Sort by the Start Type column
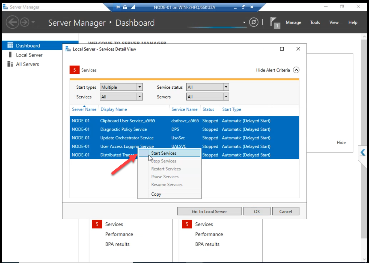Screen dimensions: 369x263 point(231,109)
